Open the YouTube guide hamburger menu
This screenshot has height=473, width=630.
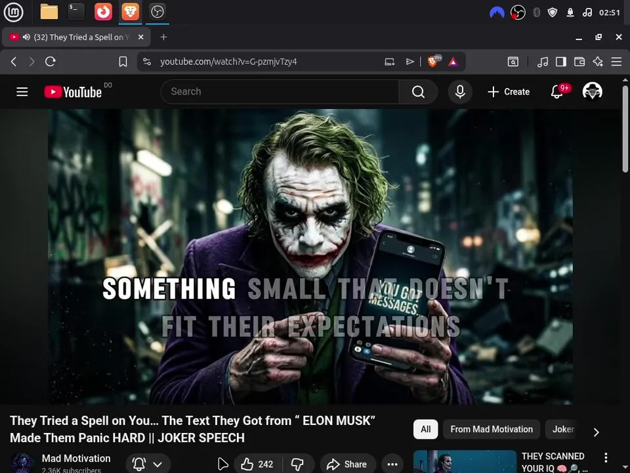(22, 92)
